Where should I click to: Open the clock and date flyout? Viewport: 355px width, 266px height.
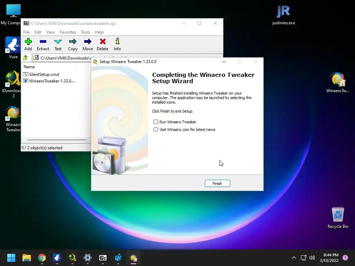pos(329,258)
